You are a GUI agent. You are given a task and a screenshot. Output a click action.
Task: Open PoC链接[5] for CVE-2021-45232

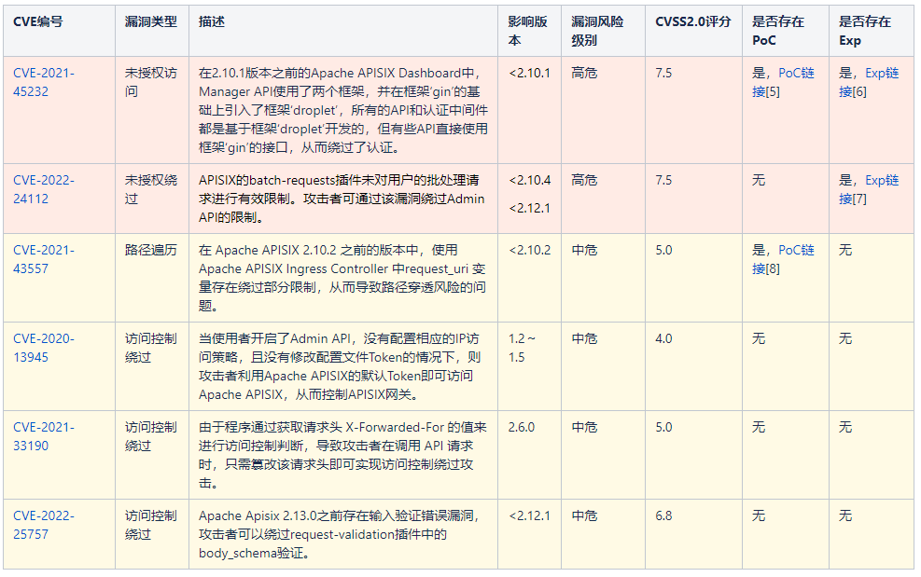coord(783,82)
